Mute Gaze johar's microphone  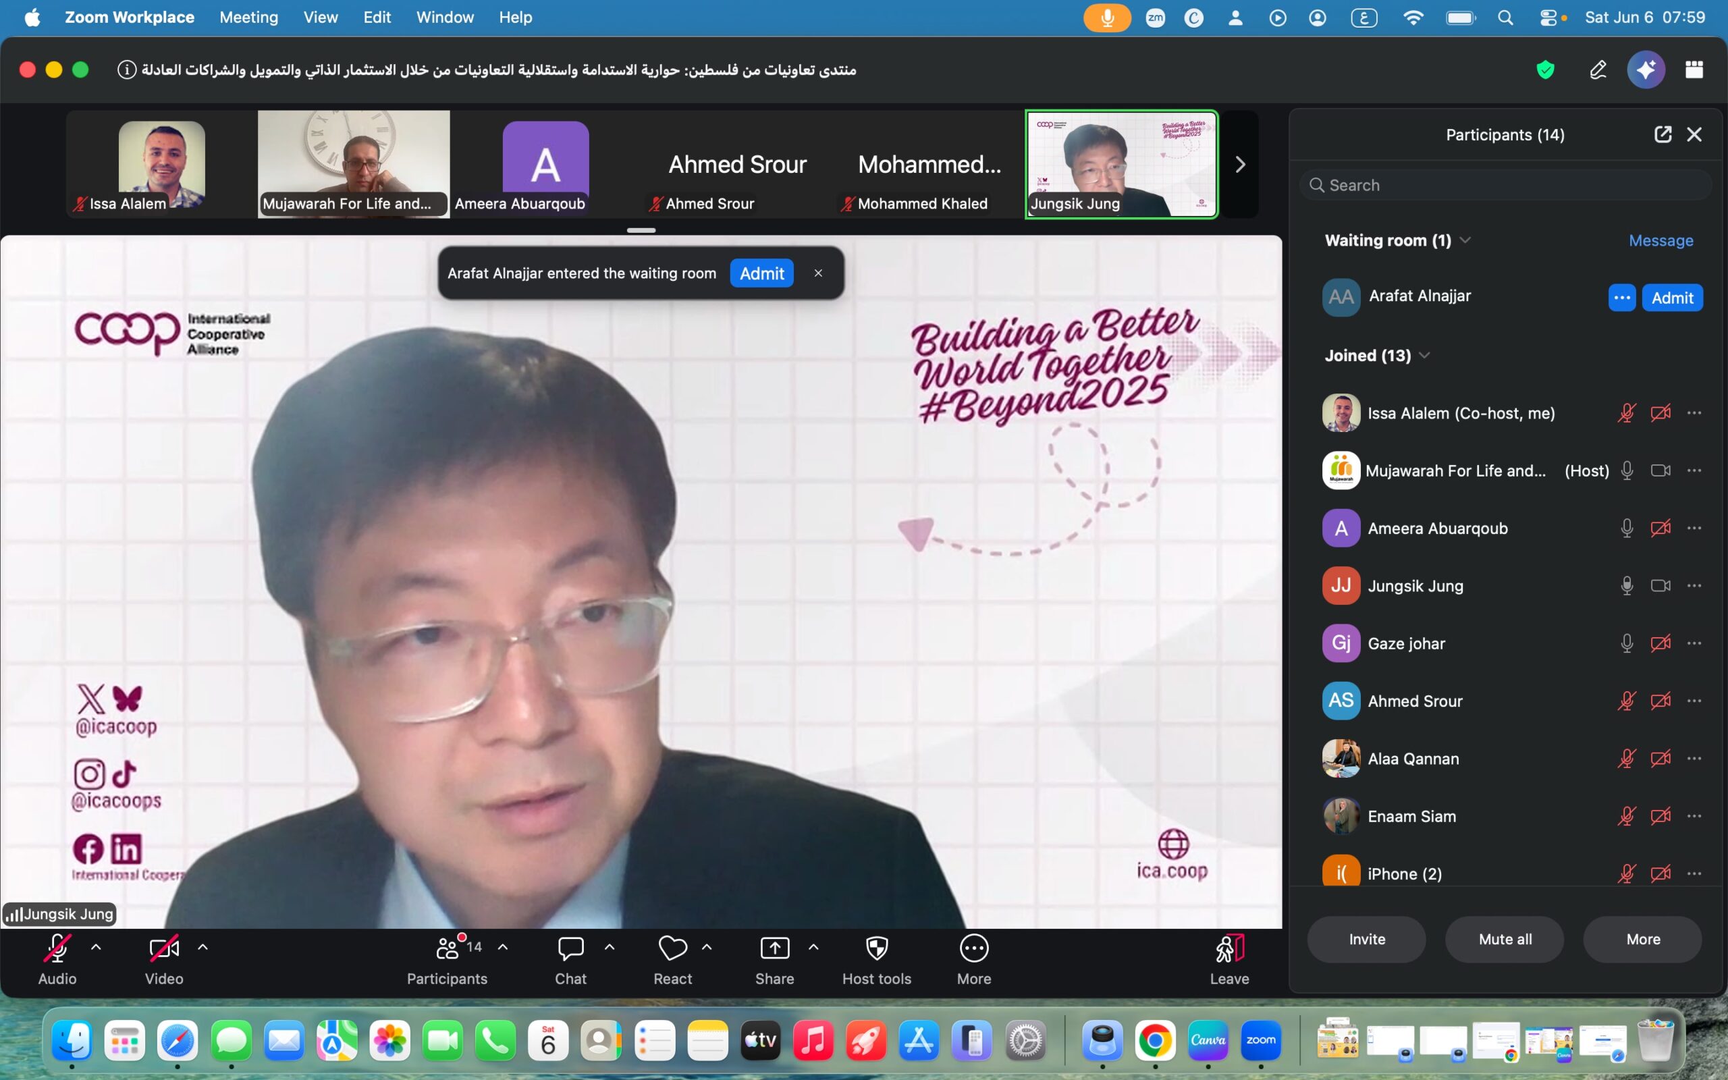pos(1627,643)
